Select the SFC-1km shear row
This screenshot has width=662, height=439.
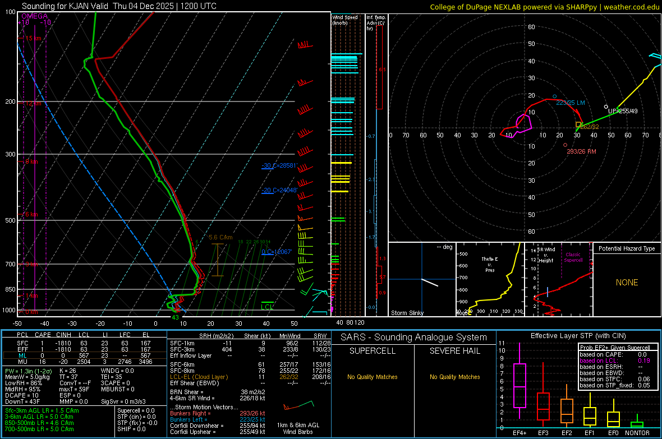250,344
